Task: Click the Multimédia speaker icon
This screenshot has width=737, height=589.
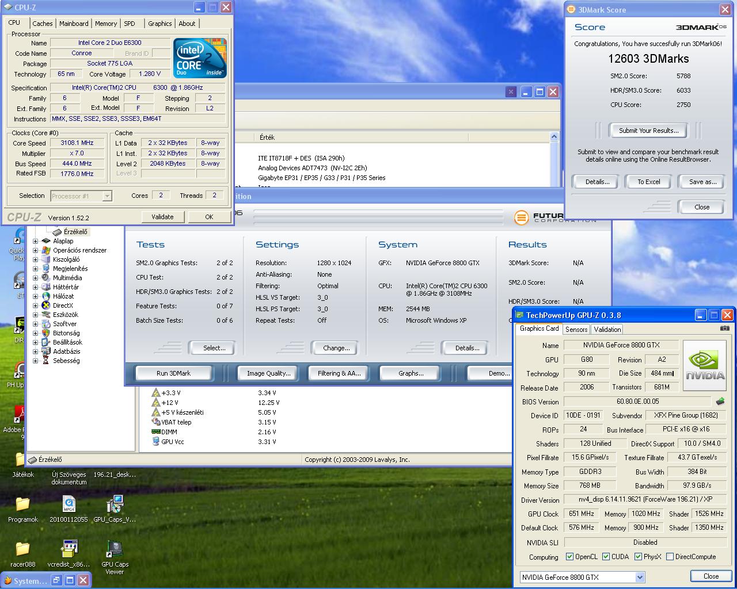Action: (x=45, y=278)
